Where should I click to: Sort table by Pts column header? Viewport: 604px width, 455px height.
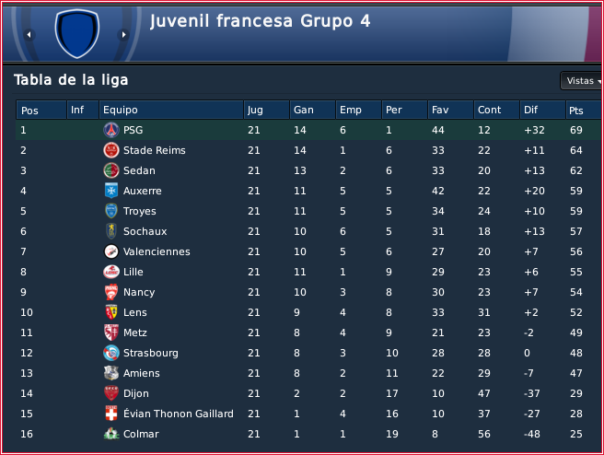583,110
